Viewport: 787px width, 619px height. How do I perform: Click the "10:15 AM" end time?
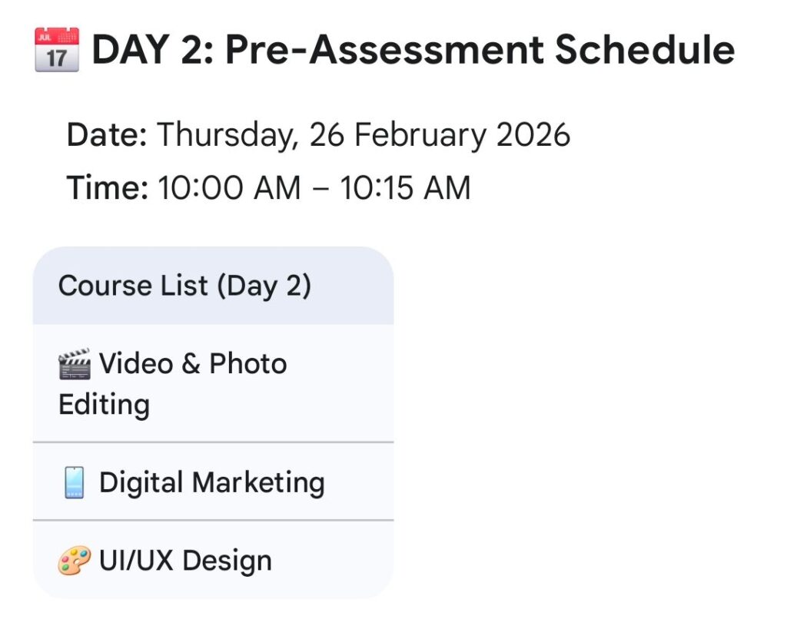pyautogui.click(x=405, y=188)
